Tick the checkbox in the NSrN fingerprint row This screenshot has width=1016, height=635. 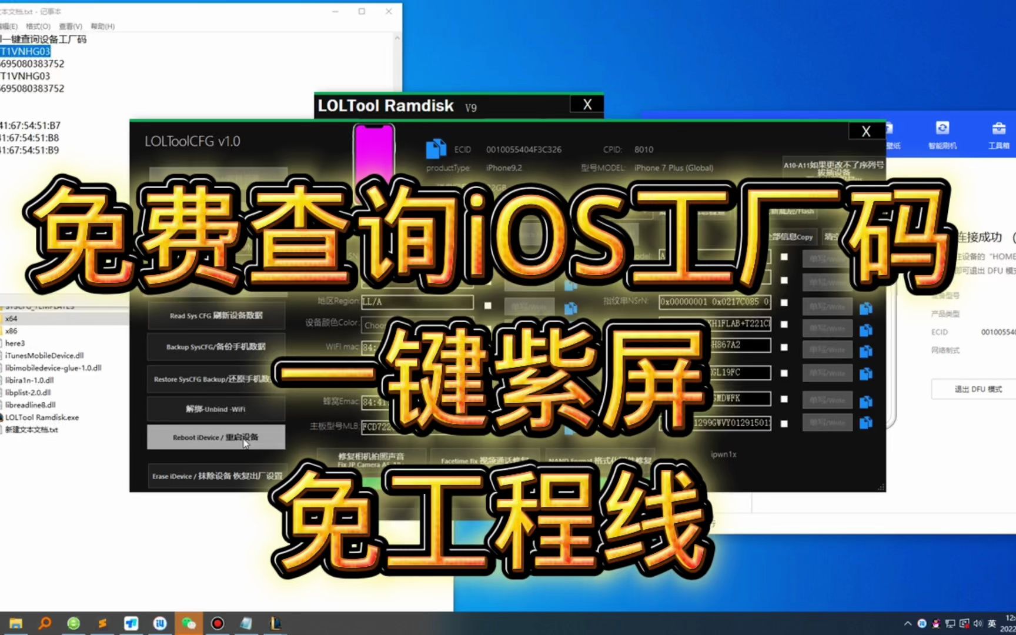784,302
